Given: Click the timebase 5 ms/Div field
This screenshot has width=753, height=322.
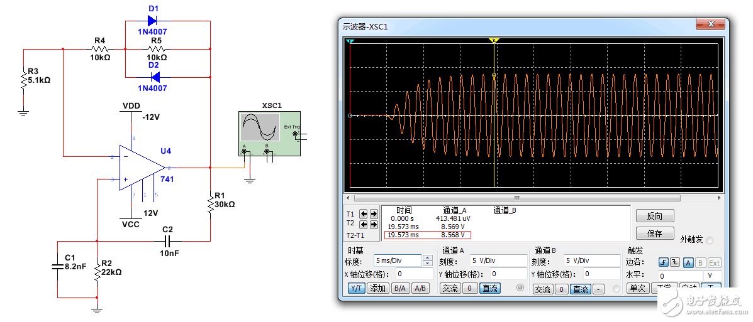Looking at the screenshot, I should [398, 260].
